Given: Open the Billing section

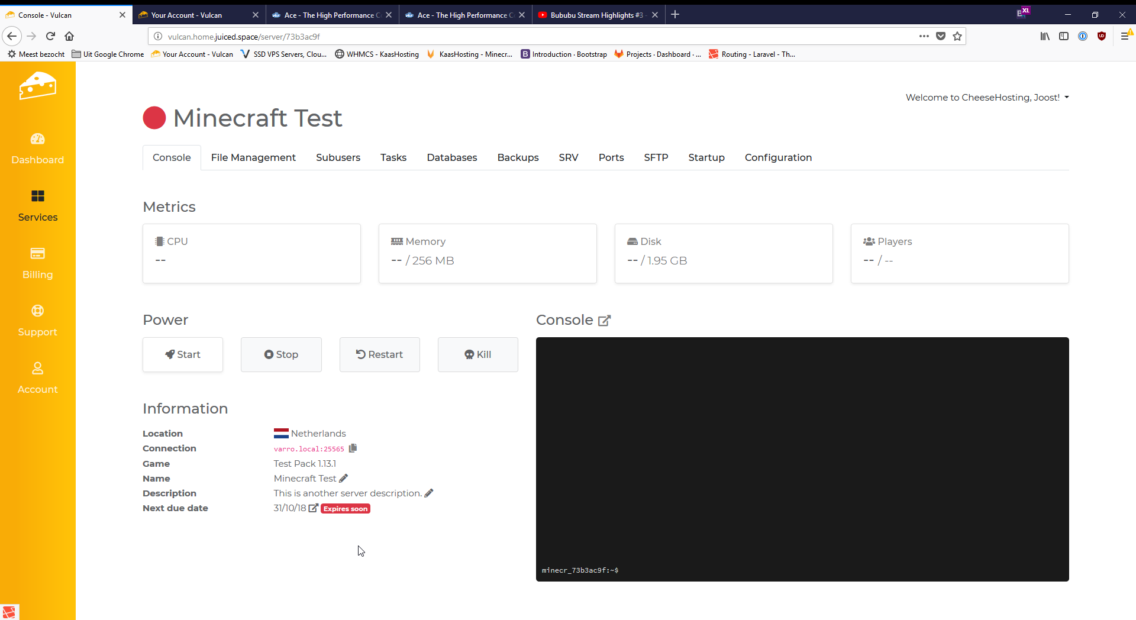Looking at the screenshot, I should pyautogui.click(x=37, y=263).
